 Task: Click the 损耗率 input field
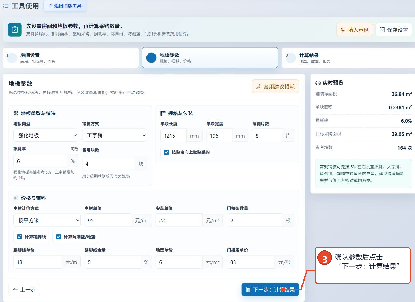click(x=40, y=161)
